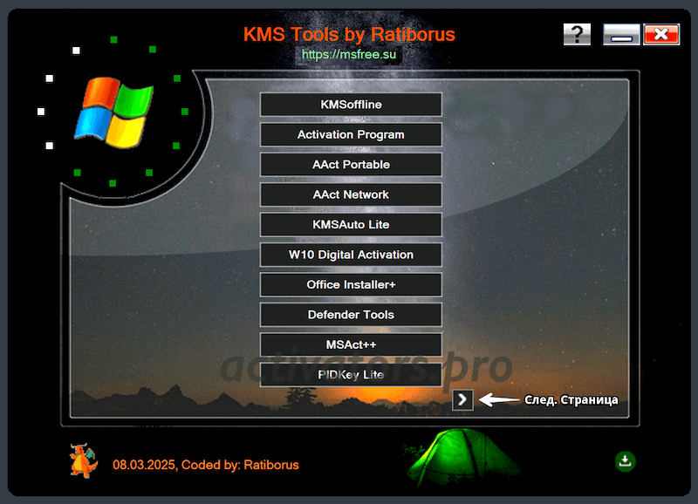Open PIDKey Lite
This screenshot has width=698, height=504.
(350, 375)
